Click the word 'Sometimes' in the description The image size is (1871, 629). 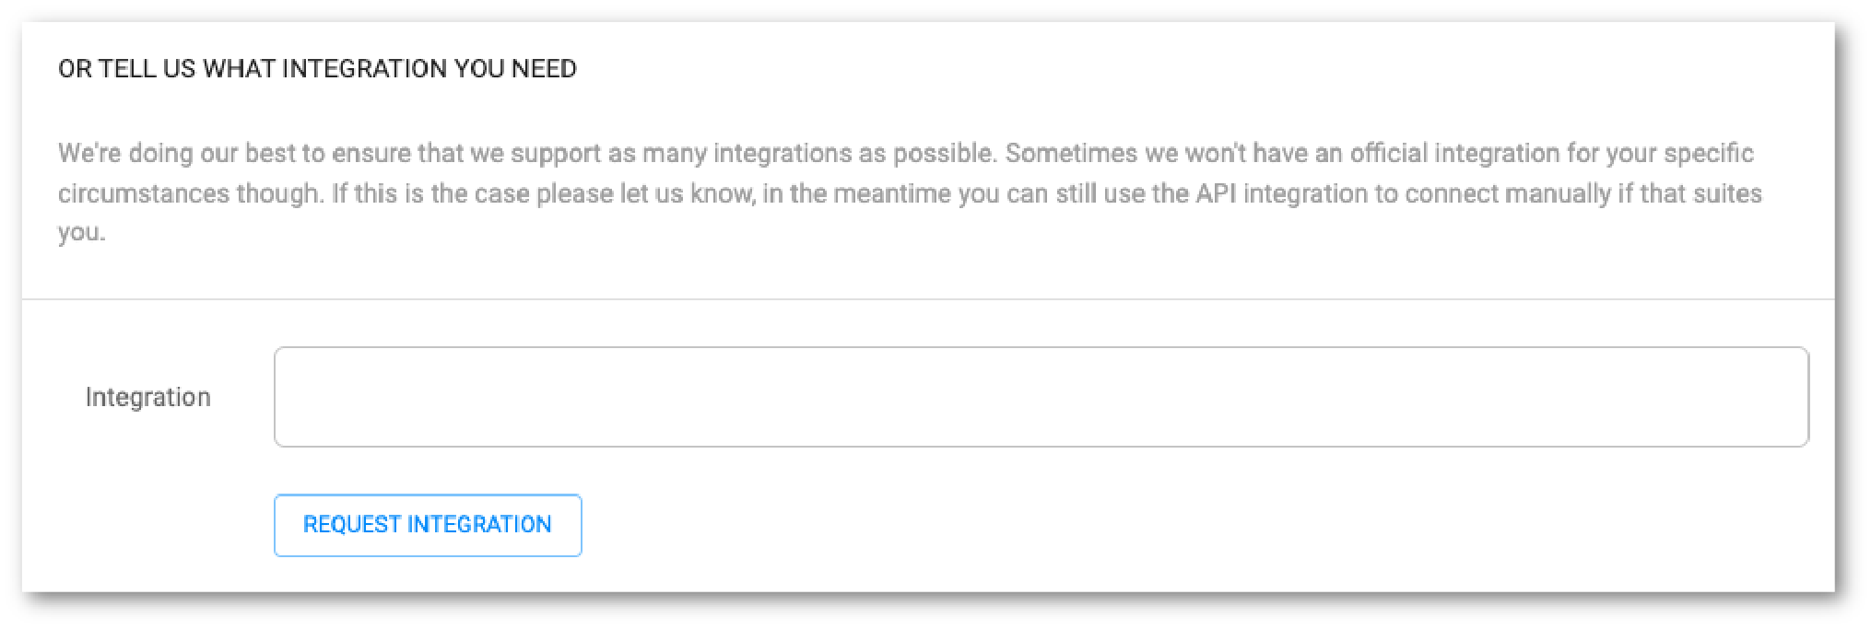pyautogui.click(x=1071, y=153)
